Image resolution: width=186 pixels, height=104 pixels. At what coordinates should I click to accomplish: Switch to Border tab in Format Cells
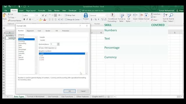(48, 31)
